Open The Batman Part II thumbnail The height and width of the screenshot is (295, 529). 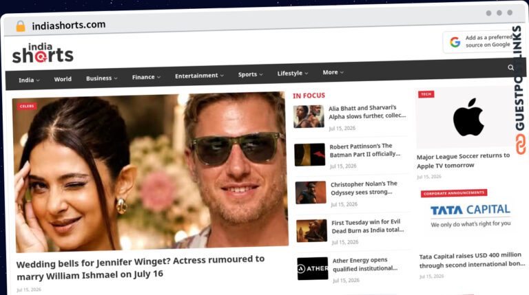(310, 155)
